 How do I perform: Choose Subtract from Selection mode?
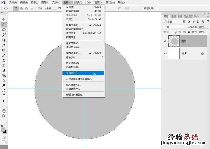26,8
